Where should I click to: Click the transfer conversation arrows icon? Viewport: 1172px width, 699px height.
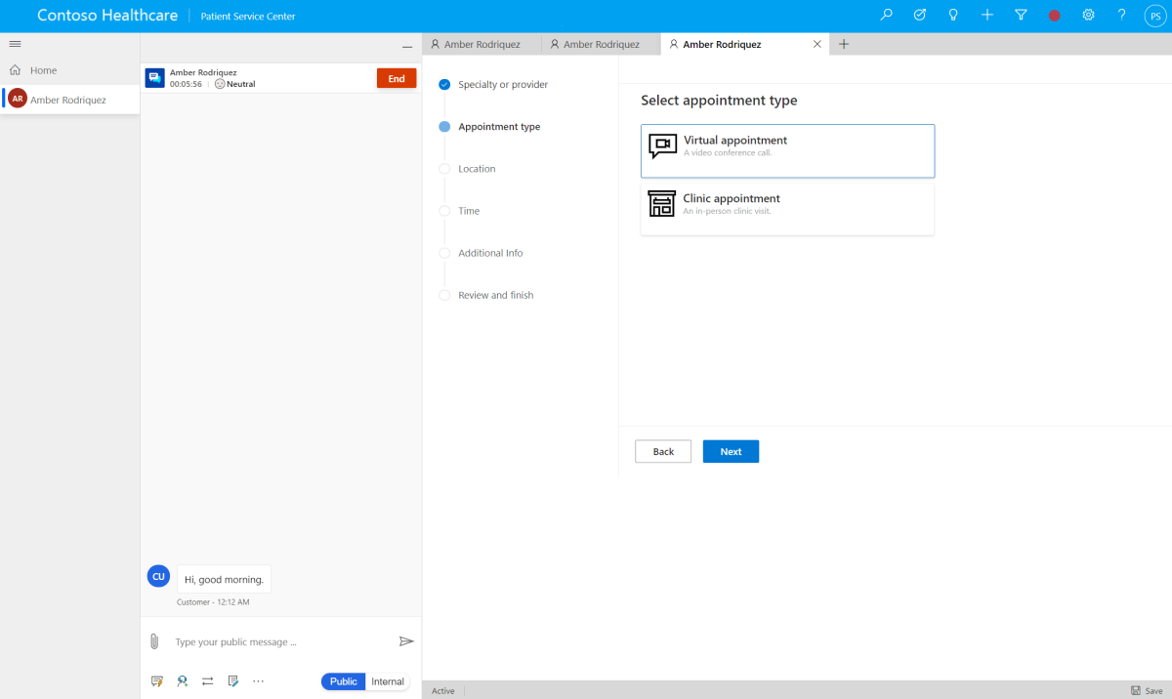pos(208,681)
